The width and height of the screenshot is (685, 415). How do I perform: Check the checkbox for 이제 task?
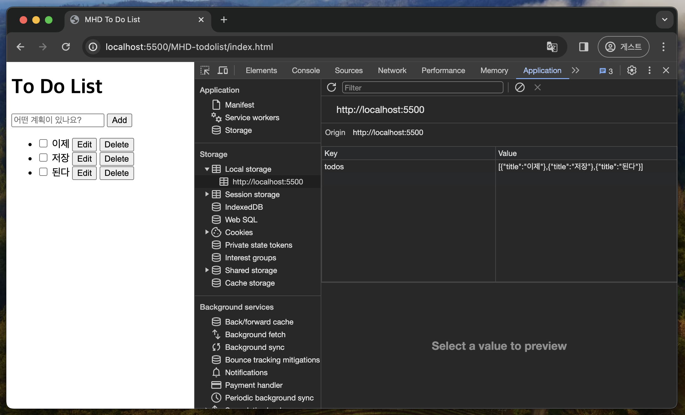[x=43, y=144]
